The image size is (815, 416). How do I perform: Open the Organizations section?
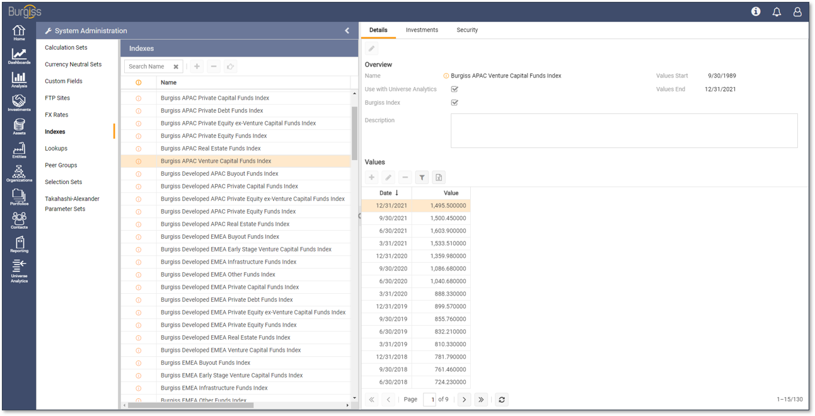[19, 173]
